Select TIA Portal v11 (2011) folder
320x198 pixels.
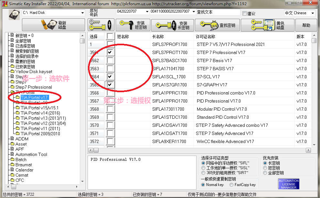coord(40,128)
